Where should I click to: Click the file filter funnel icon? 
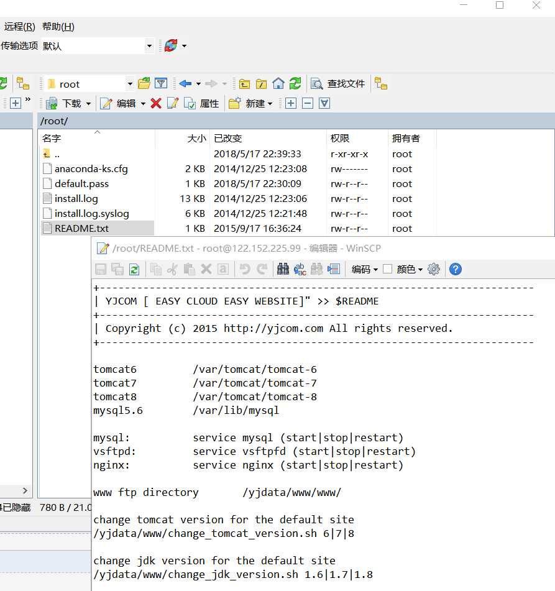(x=161, y=83)
